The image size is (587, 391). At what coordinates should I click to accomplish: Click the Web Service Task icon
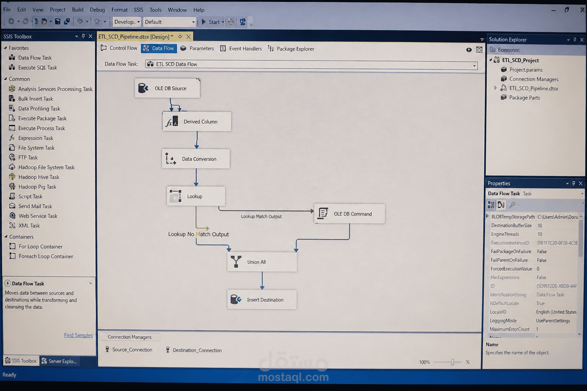(x=12, y=216)
